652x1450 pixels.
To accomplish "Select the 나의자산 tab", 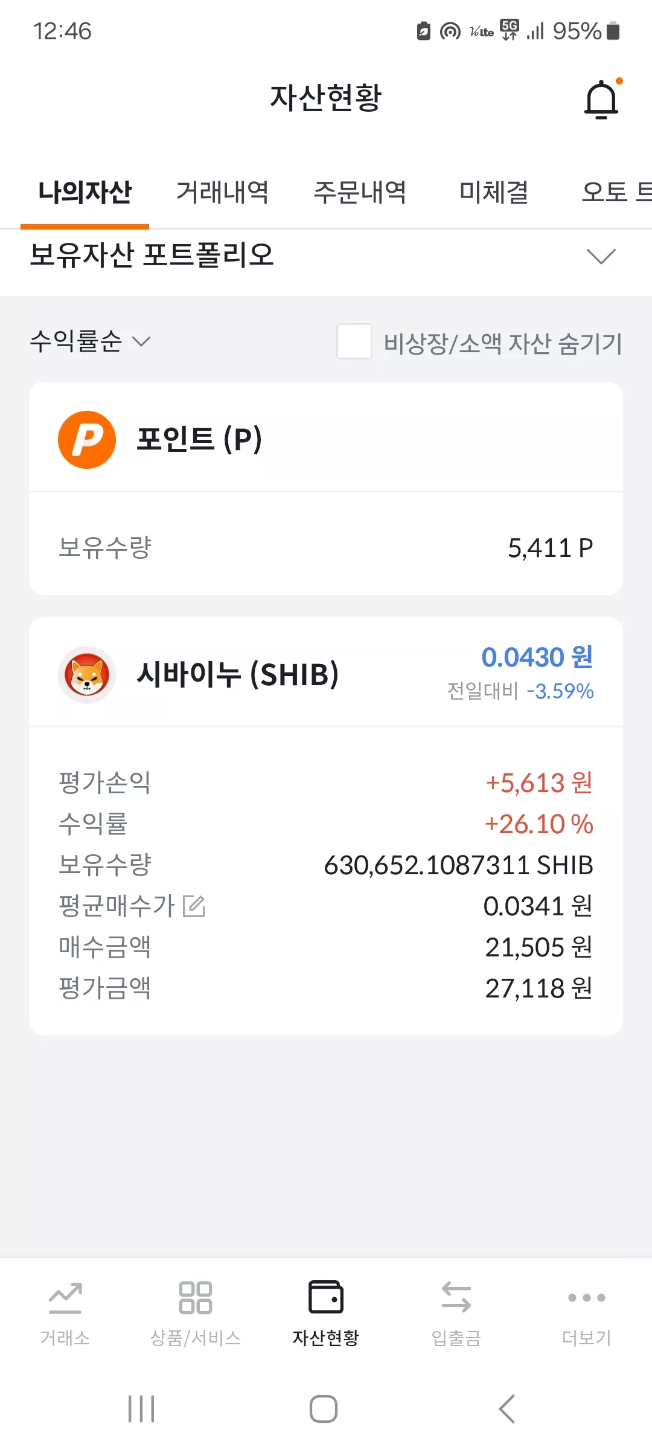I will click(x=85, y=192).
